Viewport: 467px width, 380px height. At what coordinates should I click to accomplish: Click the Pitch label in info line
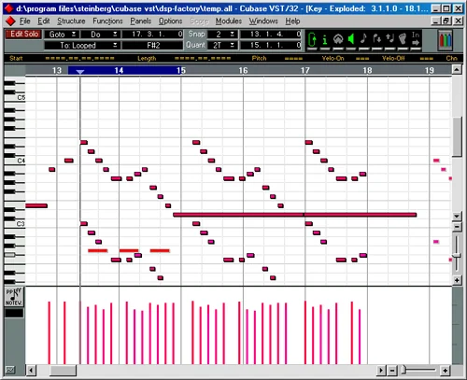point(259,58)
